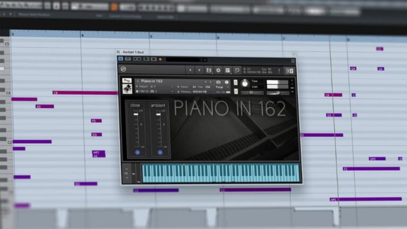The width and height of the screenshot is (407, 229).
Task: Click the second plugin header icon after power
Action: click(128, 59)
